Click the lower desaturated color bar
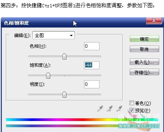 82,126
